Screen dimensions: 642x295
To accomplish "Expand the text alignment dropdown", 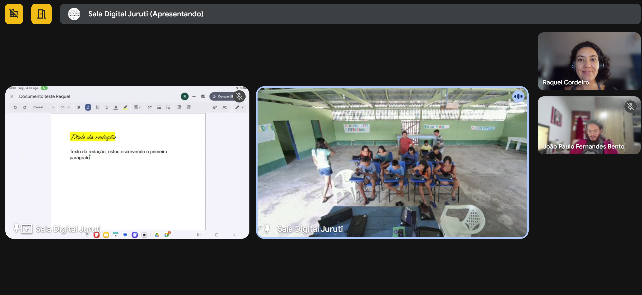I will pyautogui.click(x=138, y=107).
